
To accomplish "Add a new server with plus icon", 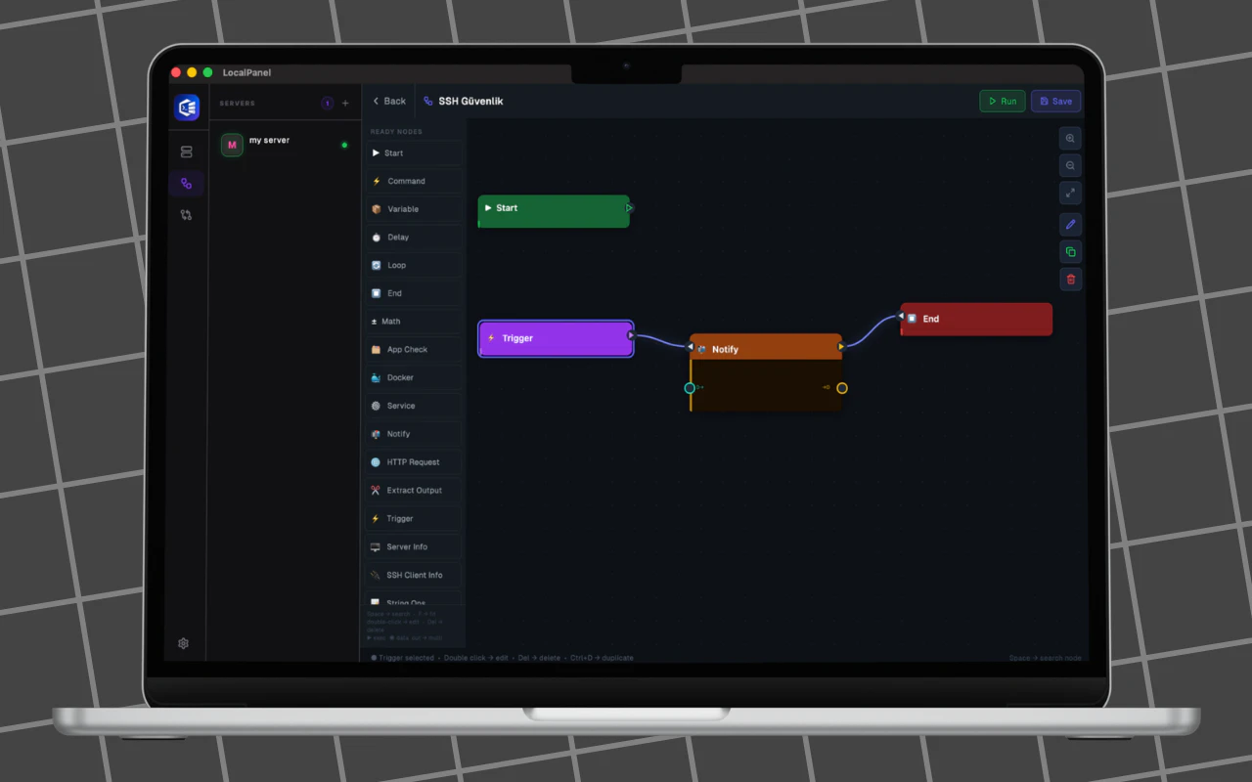I will (345, 104).
